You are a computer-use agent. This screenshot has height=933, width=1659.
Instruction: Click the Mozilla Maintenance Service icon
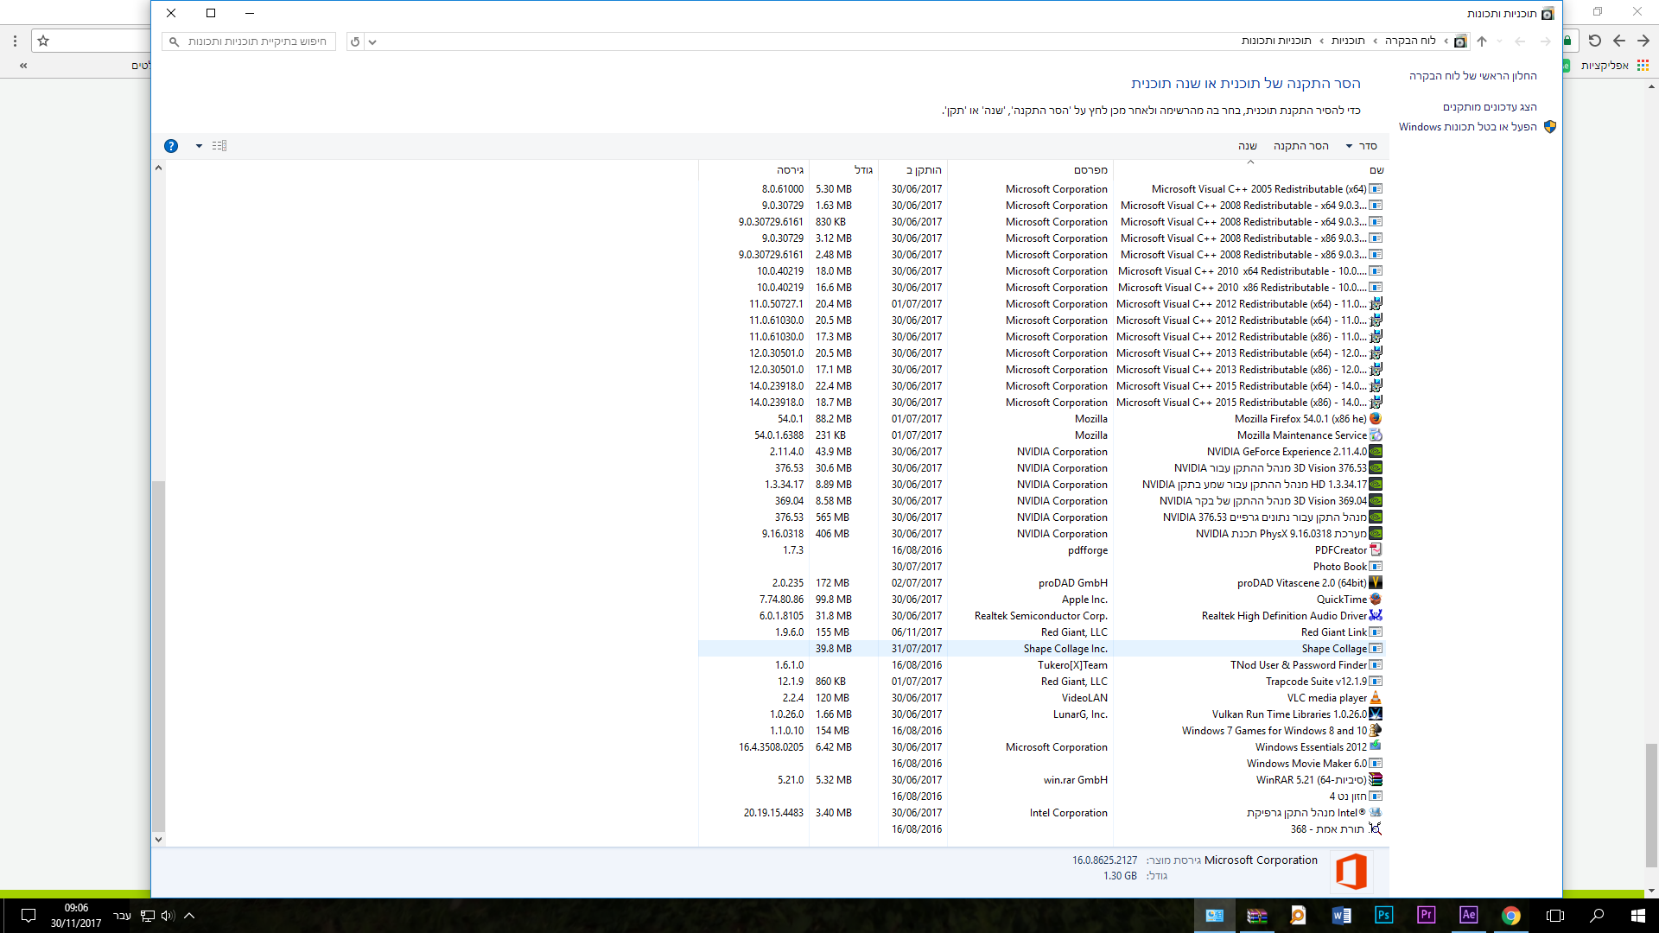point(1376,435)
